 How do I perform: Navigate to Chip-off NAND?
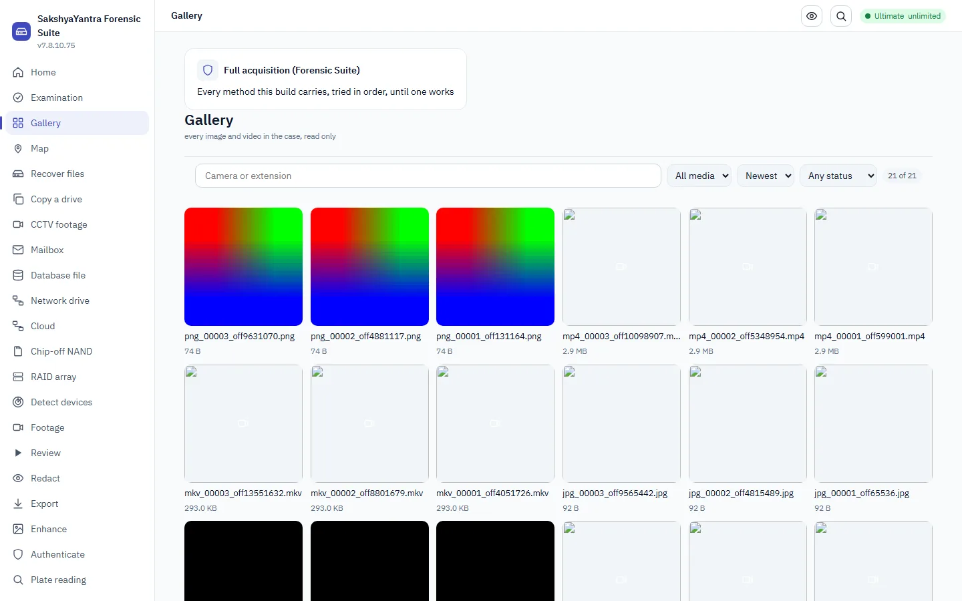pos(77,351)
